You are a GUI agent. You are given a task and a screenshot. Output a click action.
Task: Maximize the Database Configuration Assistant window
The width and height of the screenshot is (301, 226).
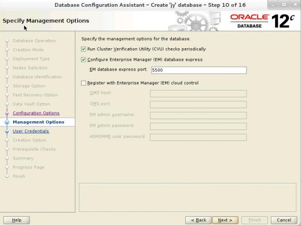284,5
